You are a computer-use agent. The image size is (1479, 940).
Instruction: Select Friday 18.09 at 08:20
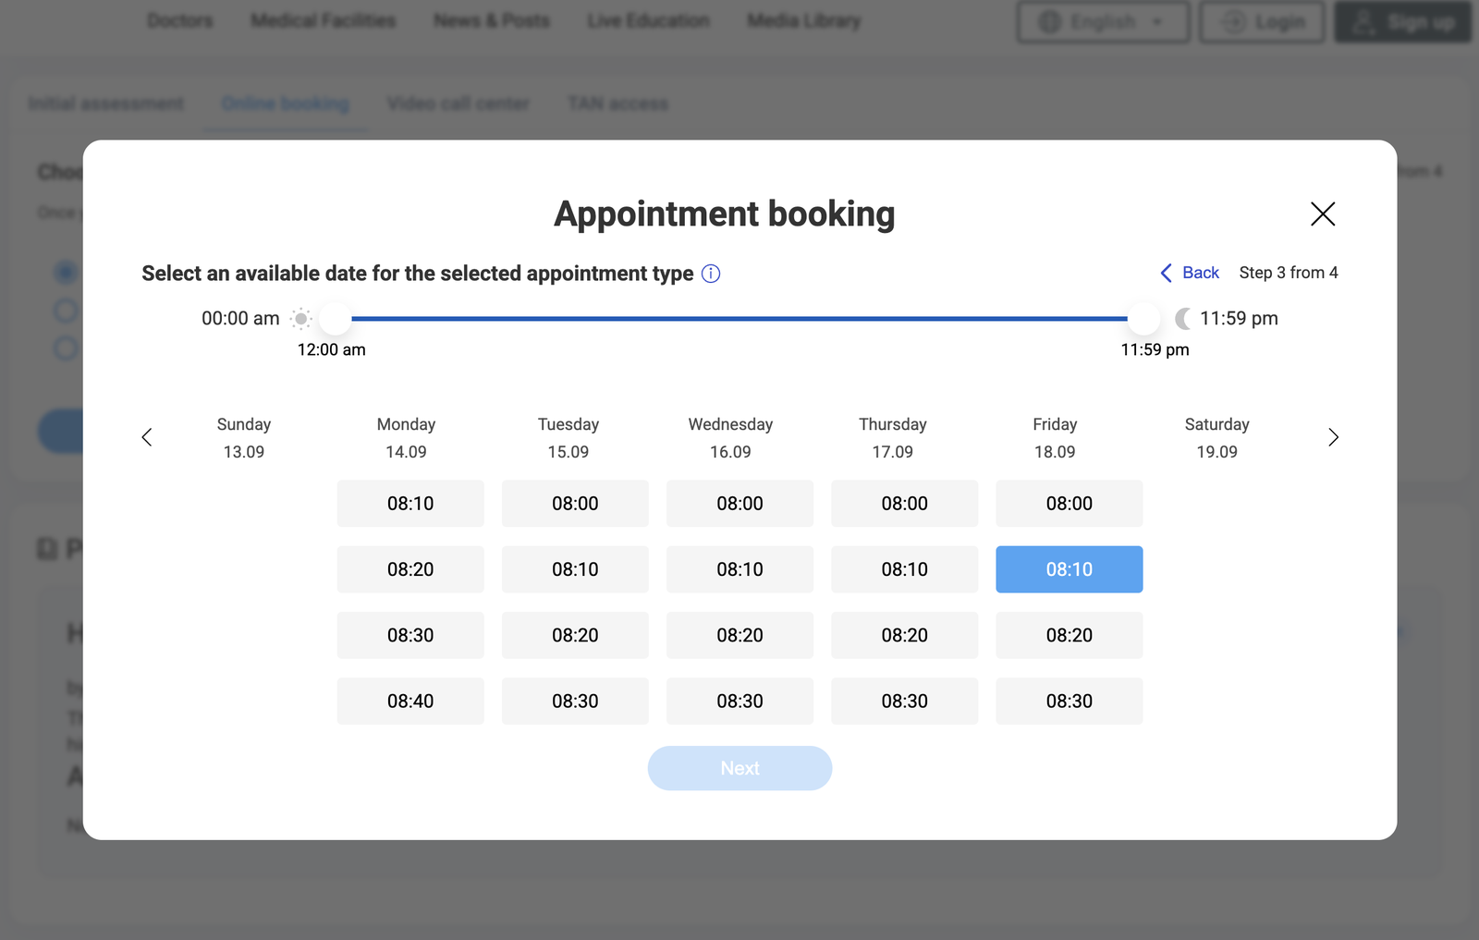pyautogui.click(x=1070, y=635)
